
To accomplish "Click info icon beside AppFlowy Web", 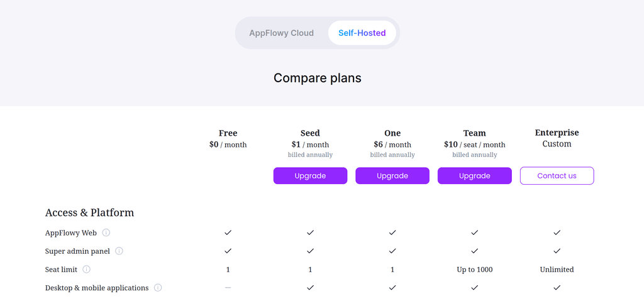I will (106, 232).
